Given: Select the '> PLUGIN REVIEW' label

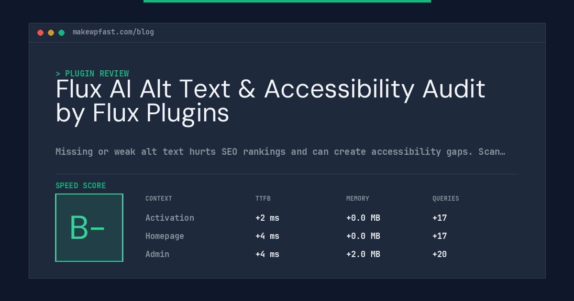Looking at the screenshot, I should point(92,74).
